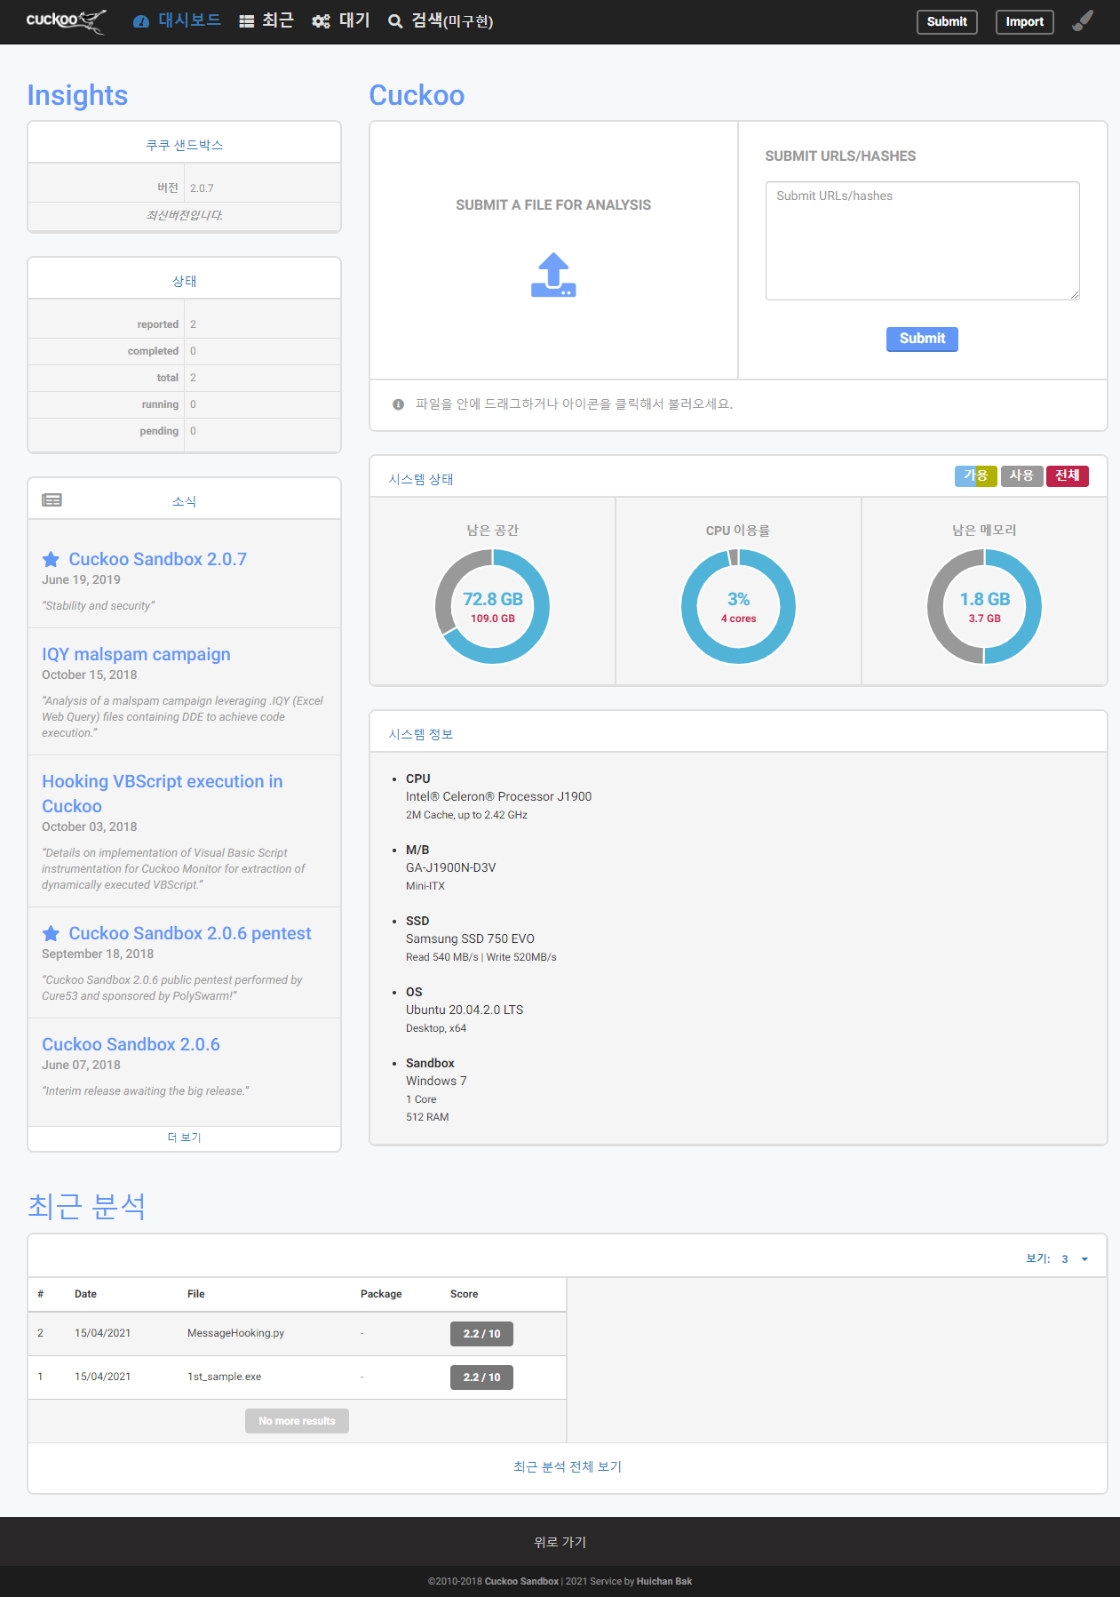The height and width of the screenshot is (1597, 1120).
Task: Open the 보기: 3 results dropdown
Action: [x=1057, y=1258]
